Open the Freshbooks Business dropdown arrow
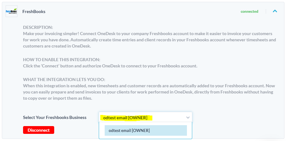Image resolution: width=286 pixels, height=141 pixels. click(188, 118)
